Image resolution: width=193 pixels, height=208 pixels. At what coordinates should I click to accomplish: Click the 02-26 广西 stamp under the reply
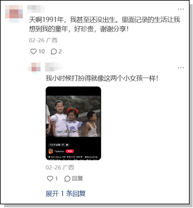click(x=60, y=167)
